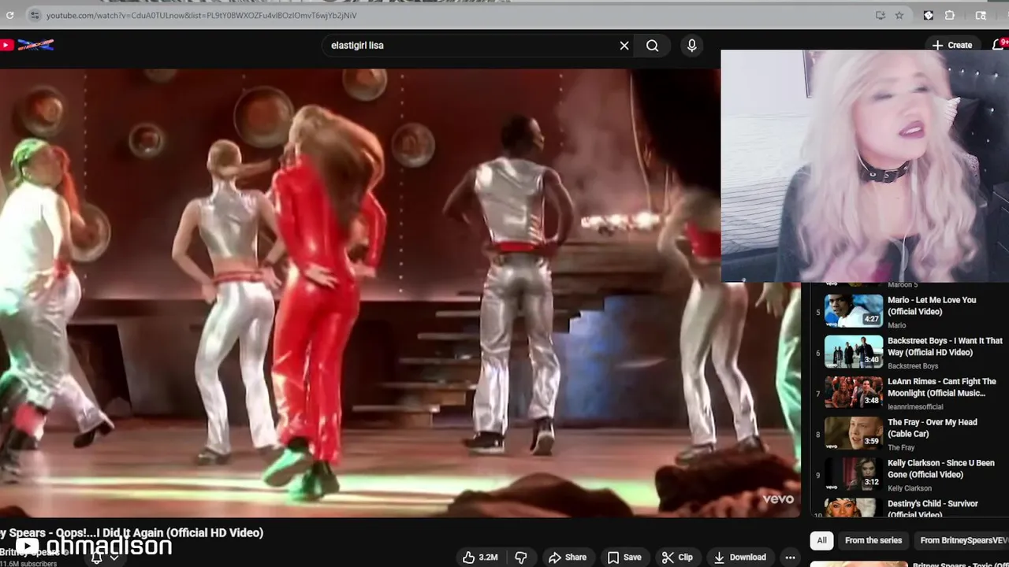Click the Oops!...I Did It Again video title
The width and height of the screenshot is (1009, 567).
pos(132,533)
